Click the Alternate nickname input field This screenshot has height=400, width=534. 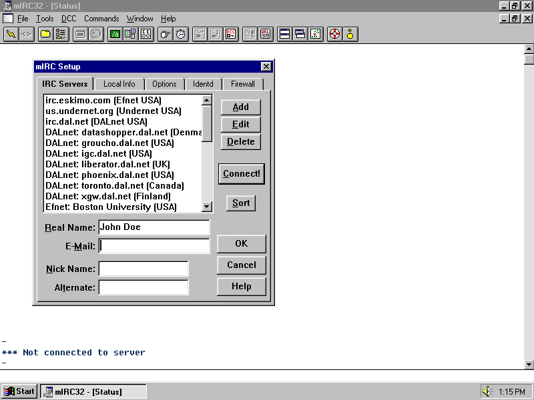click(x=144, y=287)
